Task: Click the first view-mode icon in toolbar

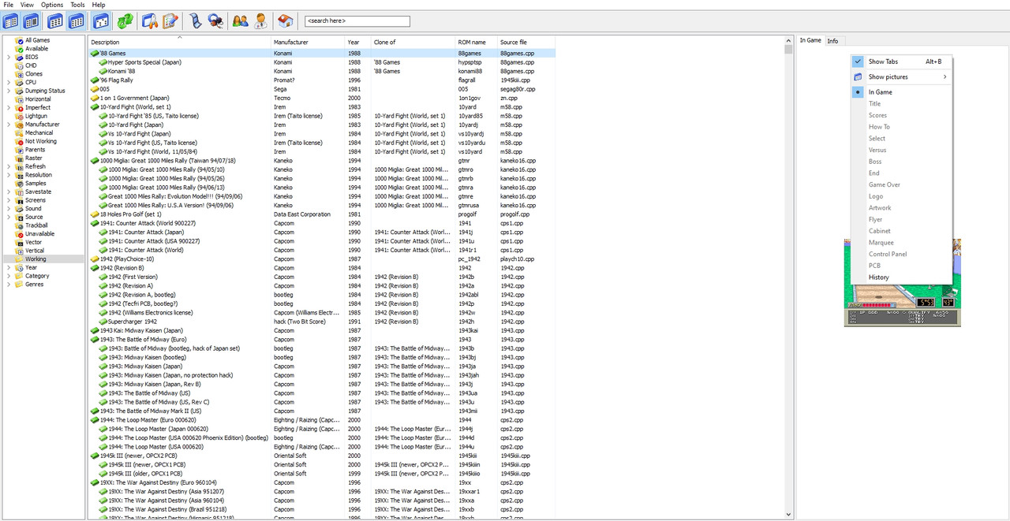Action: tap(11, 21)
